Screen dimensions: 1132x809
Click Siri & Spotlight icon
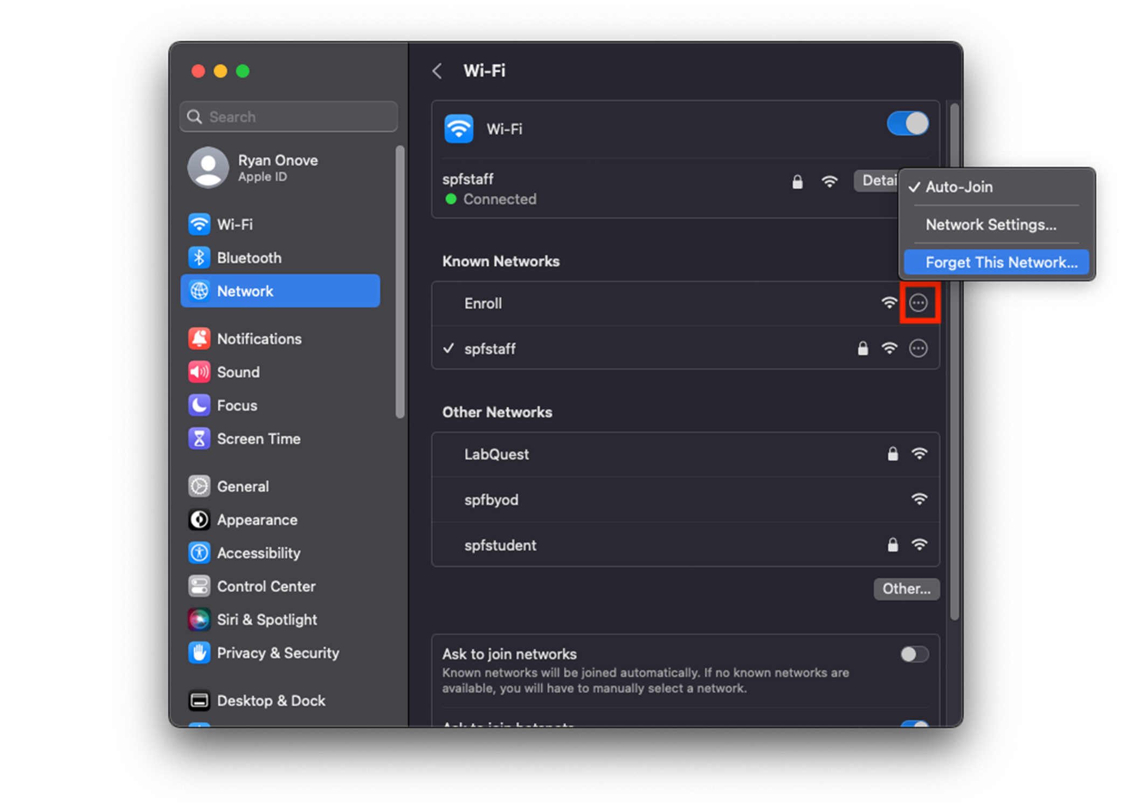pos(199,620)
